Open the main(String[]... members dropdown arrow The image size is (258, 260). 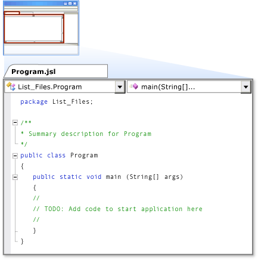coord(245,87)
